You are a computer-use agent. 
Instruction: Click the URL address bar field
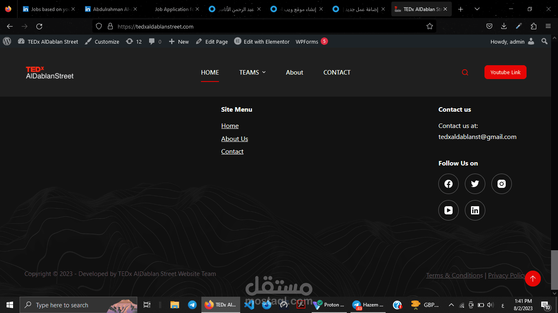click(264, 26)
